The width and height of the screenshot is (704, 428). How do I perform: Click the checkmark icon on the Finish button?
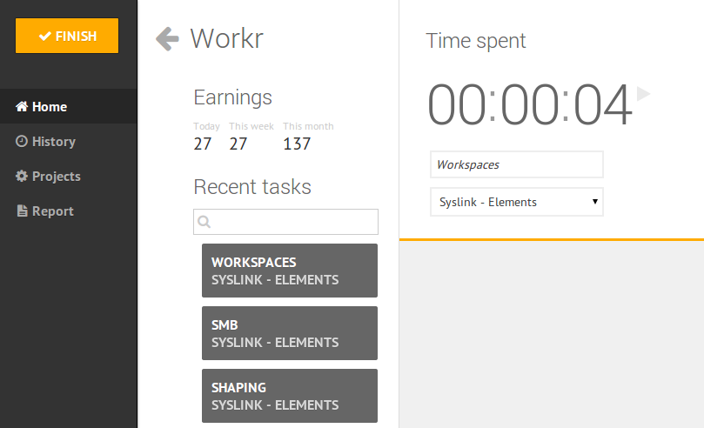pos(44,37)
